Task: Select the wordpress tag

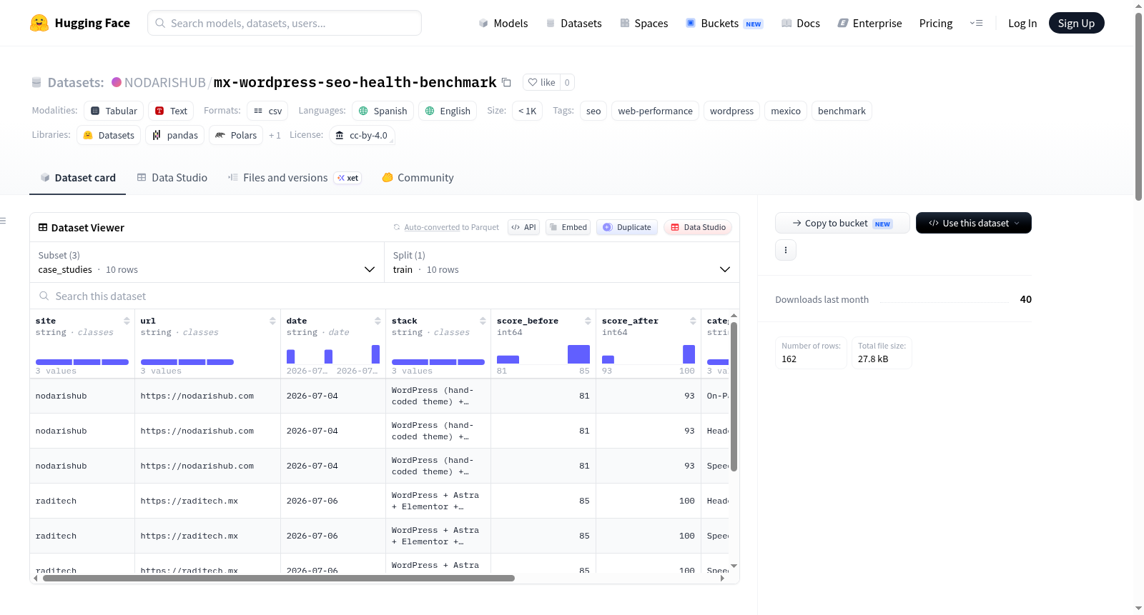Action: tap(731, 111)
